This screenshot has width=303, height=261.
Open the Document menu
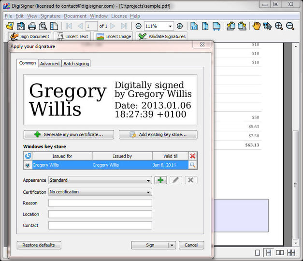75,16
